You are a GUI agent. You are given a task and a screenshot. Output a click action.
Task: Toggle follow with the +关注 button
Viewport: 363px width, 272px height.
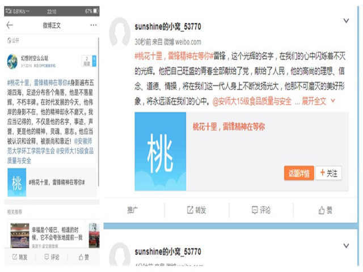[x=328, y=173]
